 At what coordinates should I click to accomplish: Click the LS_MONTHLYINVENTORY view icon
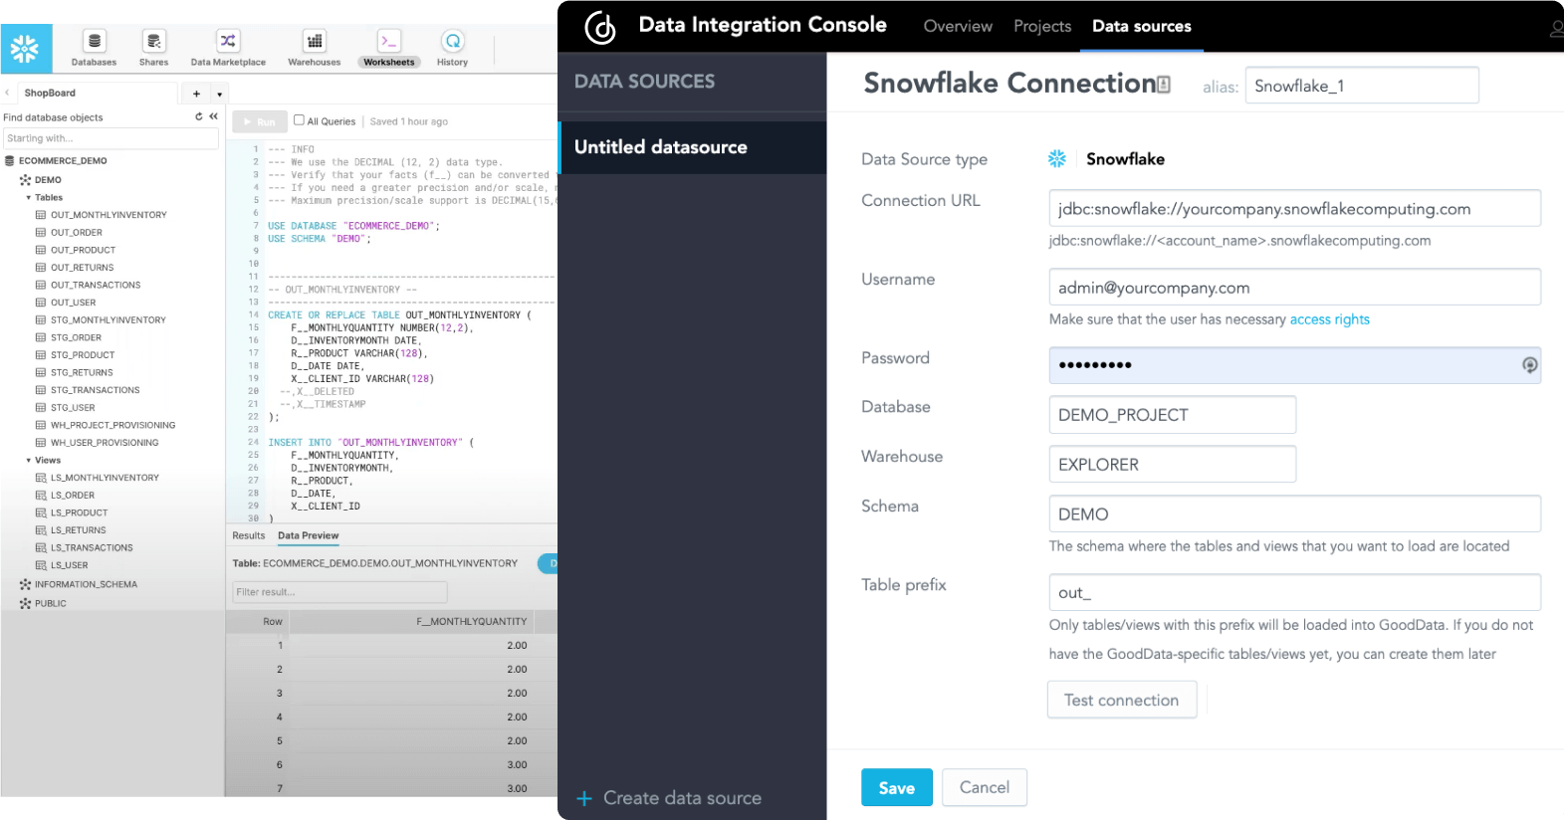41,478
